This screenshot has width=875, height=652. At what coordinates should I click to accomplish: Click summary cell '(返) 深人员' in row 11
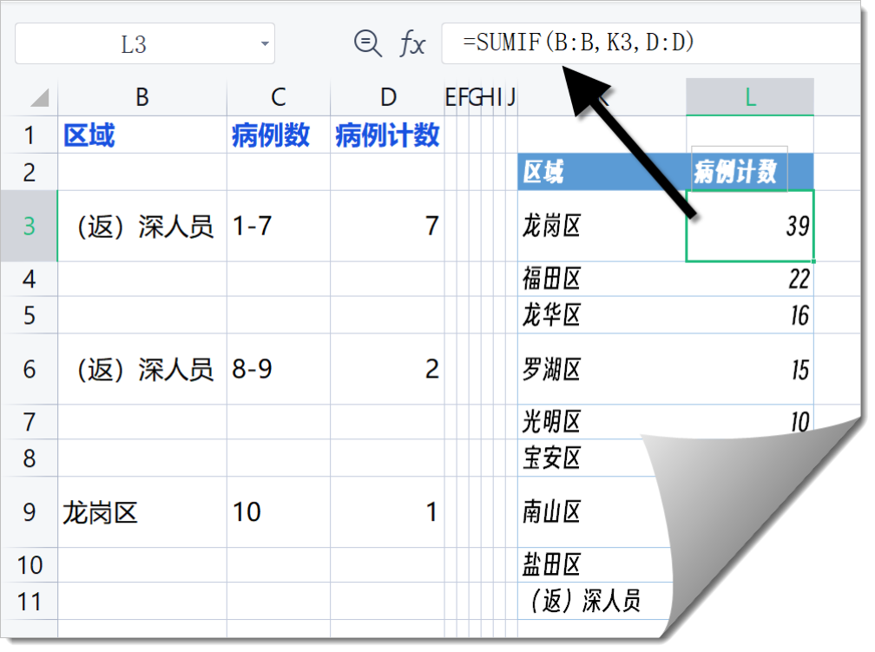click(x=595, y=601)
